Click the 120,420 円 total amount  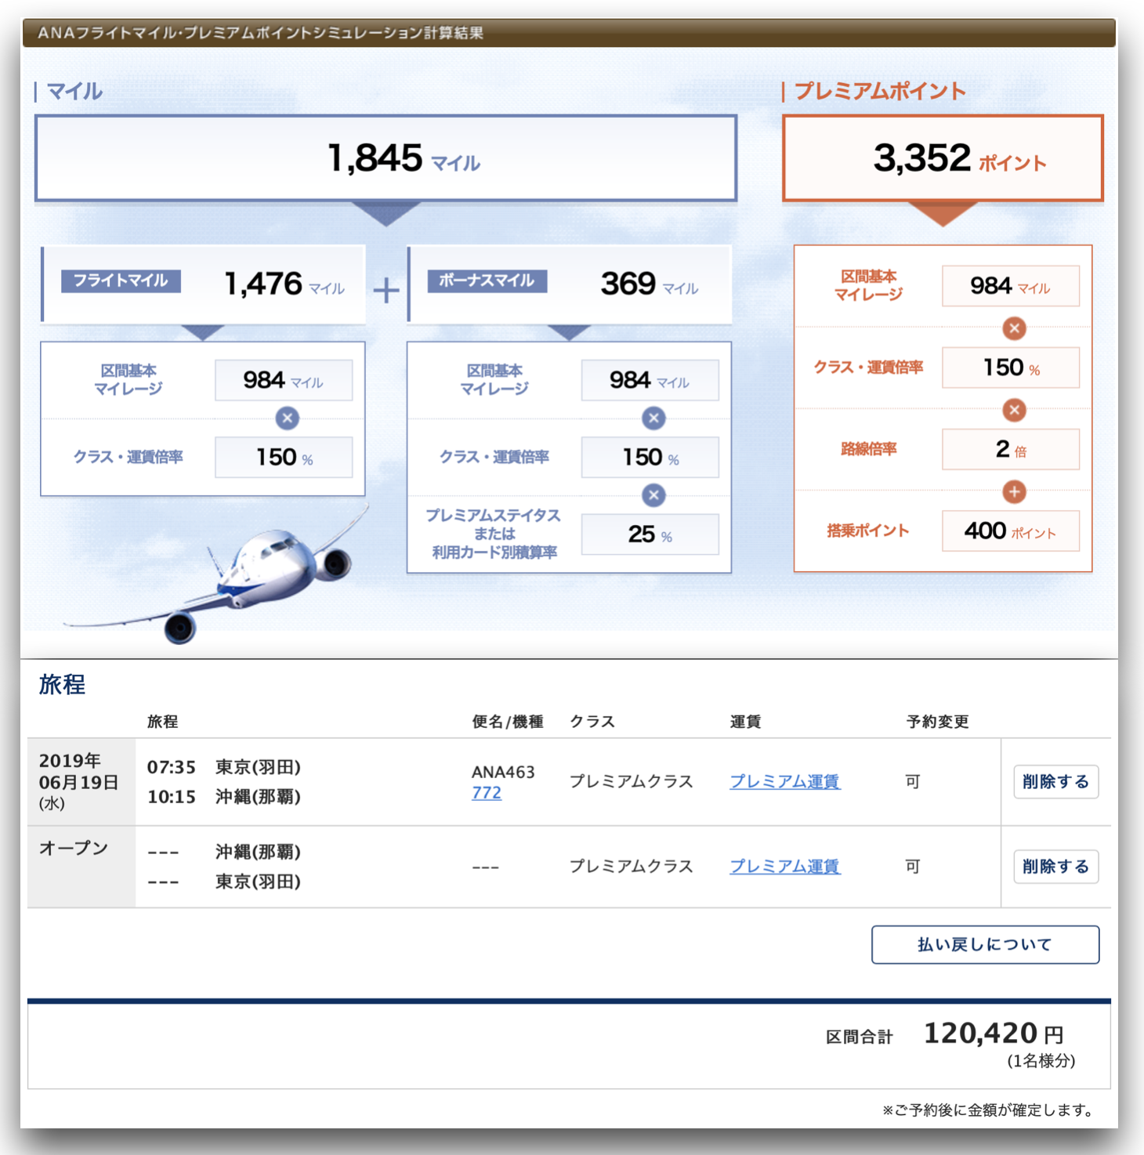pyautogui.click(x=994, y=1034)
